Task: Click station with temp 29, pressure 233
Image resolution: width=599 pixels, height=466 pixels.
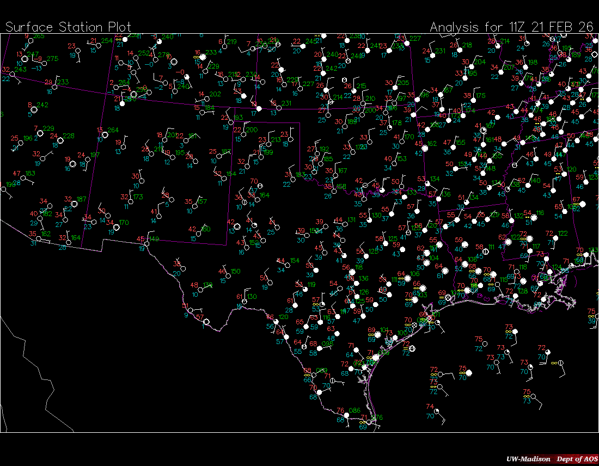Action: click(56, 87)
